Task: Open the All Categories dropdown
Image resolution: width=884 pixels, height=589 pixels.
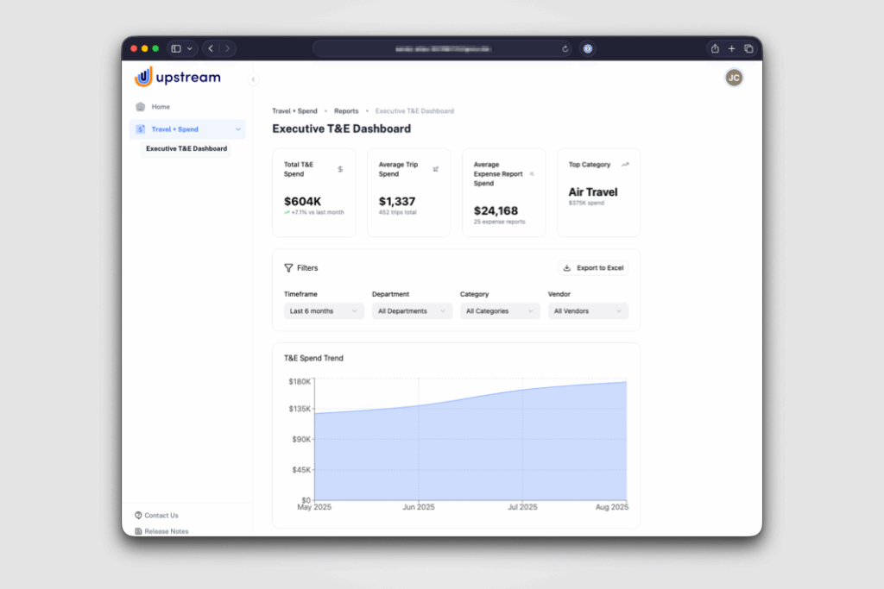Action: pyautogui.click(x=500, y=310)
